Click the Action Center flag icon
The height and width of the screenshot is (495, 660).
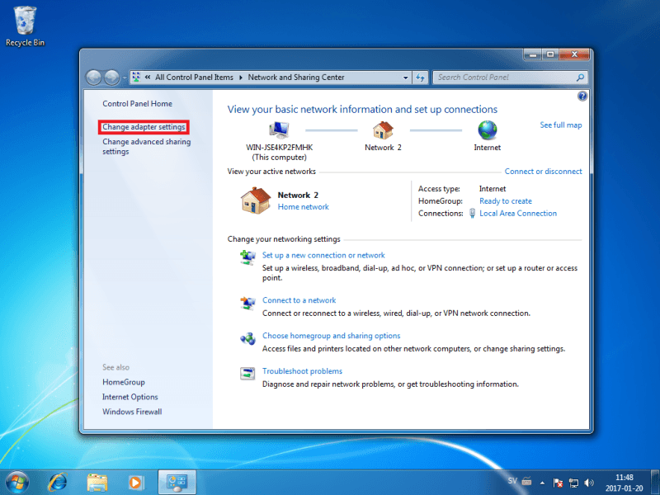[559, 483]
